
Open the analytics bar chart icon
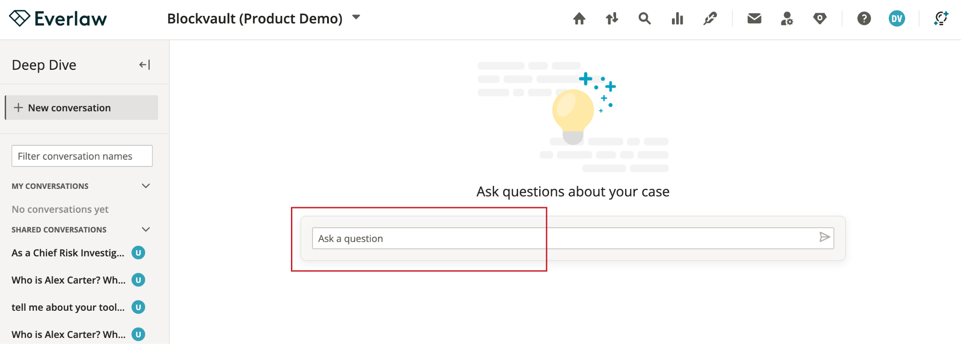point(677,19)
